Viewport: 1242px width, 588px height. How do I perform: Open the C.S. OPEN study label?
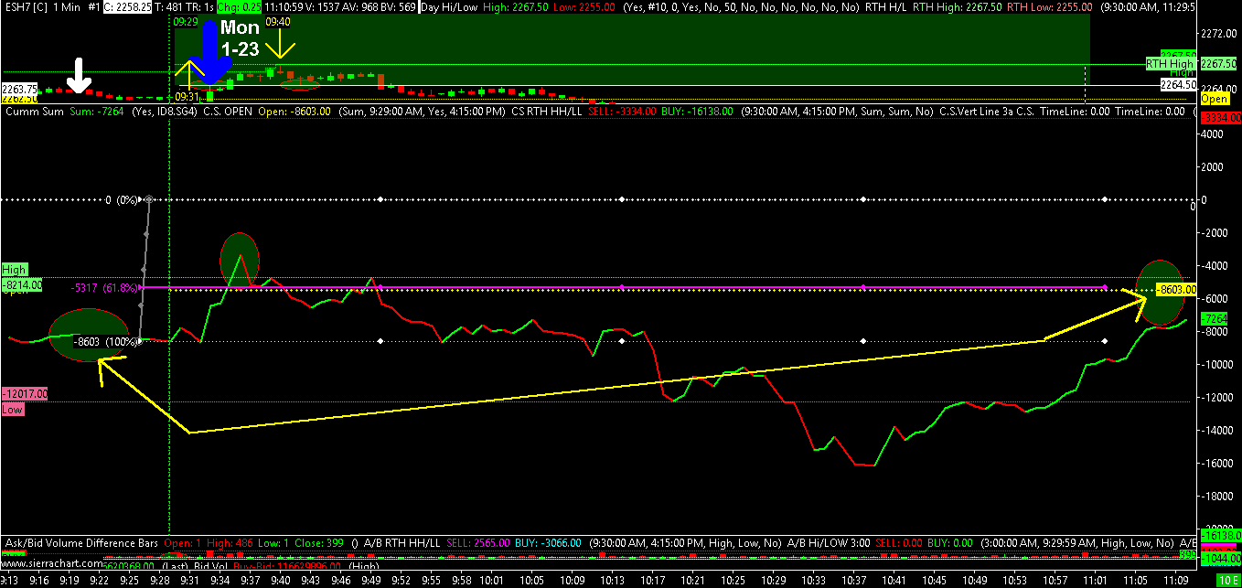click(x=228, y=112)
